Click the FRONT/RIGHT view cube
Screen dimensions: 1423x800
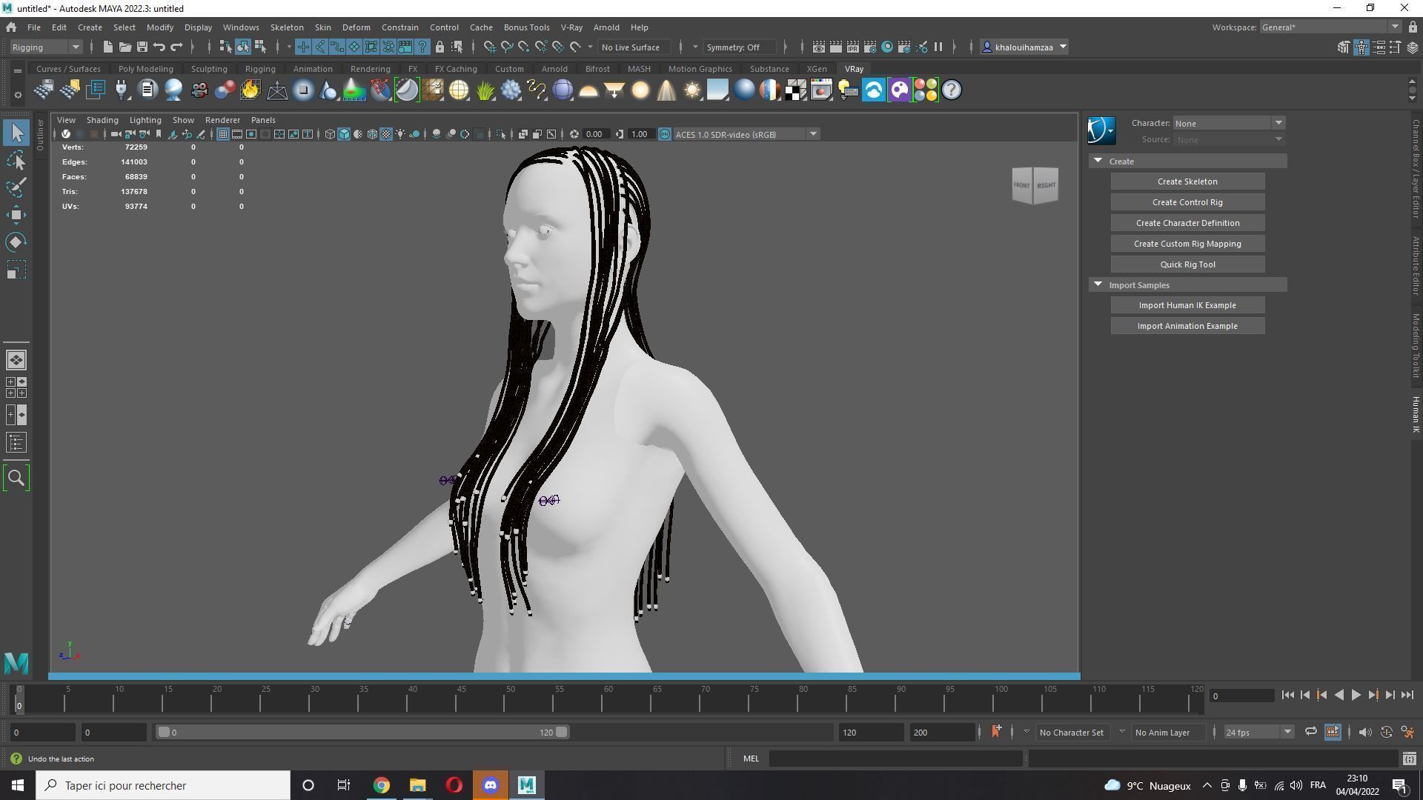click(x=1035, y=185)
